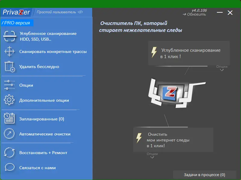Click the crosshair scan specific traces icon

pyautogui.click(x=9, y=51)
